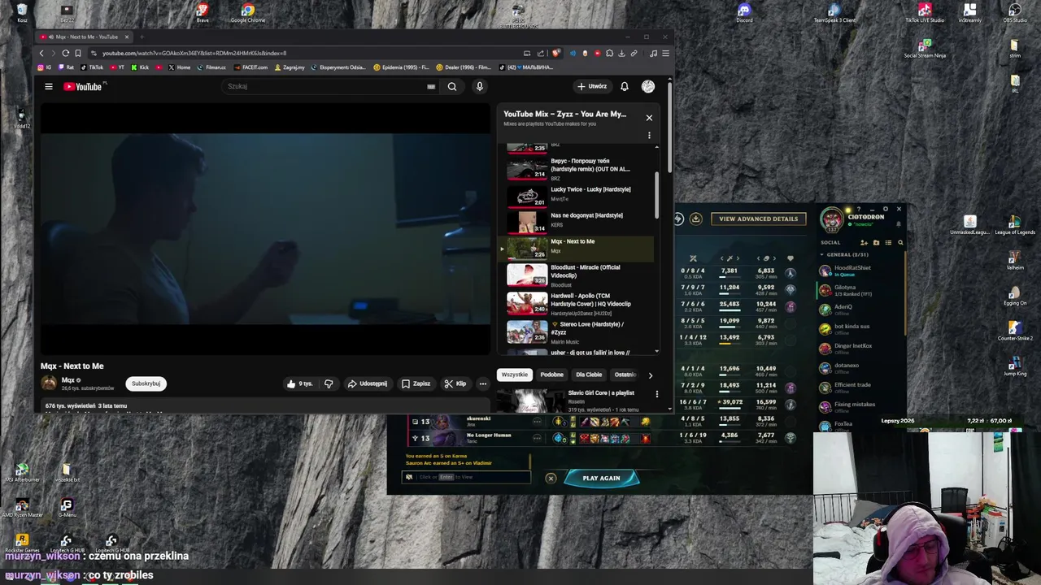Select the Wszystkie filter chip
1041x585 pixels.
click(x=514, y=375)
